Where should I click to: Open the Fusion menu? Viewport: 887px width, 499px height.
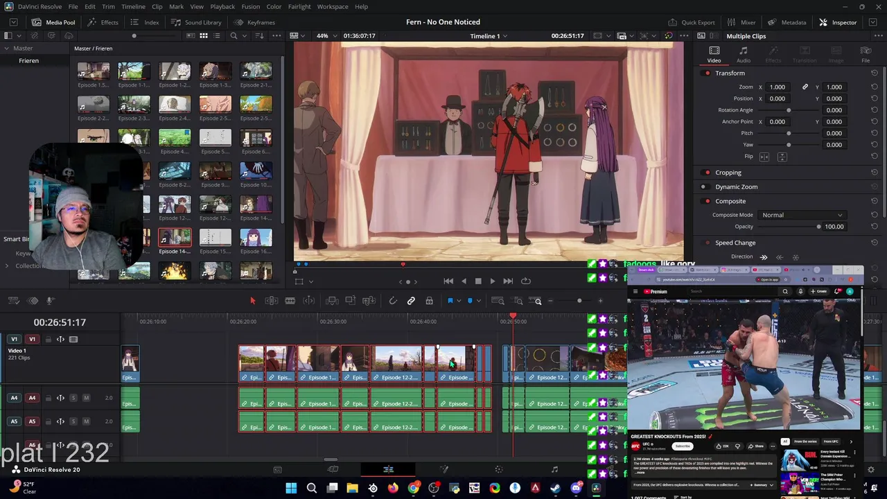[x=251, y=6]
